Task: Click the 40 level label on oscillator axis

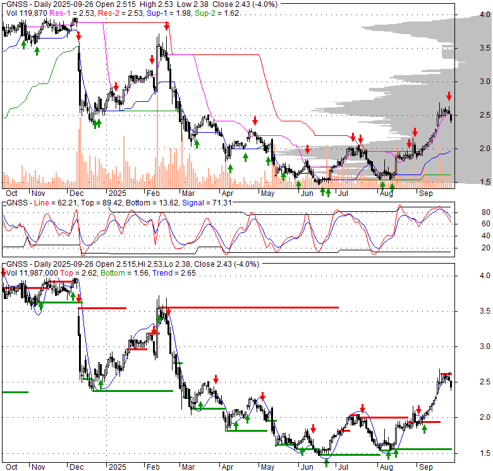Action: click(x=486, y=236)
